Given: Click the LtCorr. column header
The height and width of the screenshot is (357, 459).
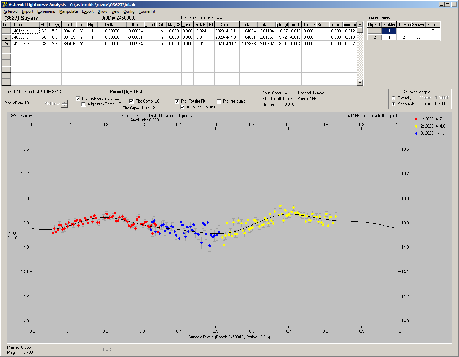Looking at the screenshot, I should (135, 25).
